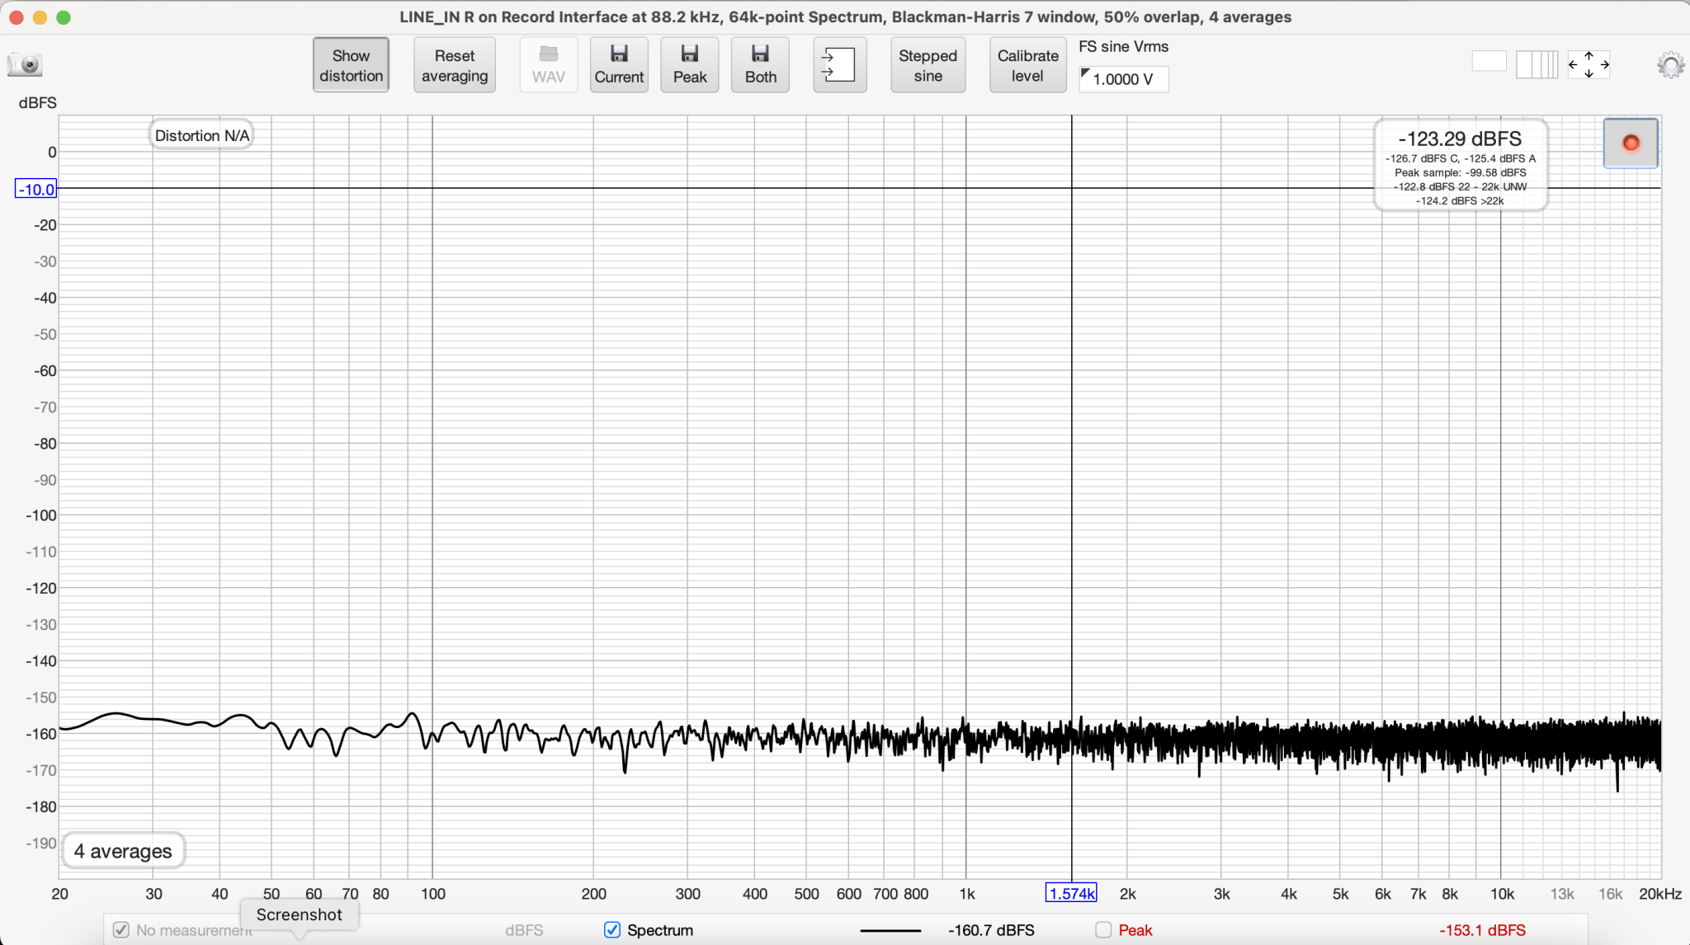Save to WAV file button
The width and height of the screenshot is (1690, 945).
click(549, 65)
